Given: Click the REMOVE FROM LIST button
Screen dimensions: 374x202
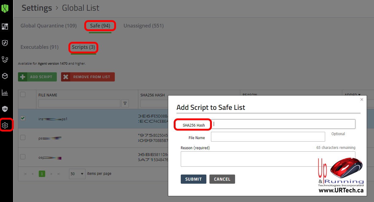Looking at the screenshot, I should (x=88, y=77).
